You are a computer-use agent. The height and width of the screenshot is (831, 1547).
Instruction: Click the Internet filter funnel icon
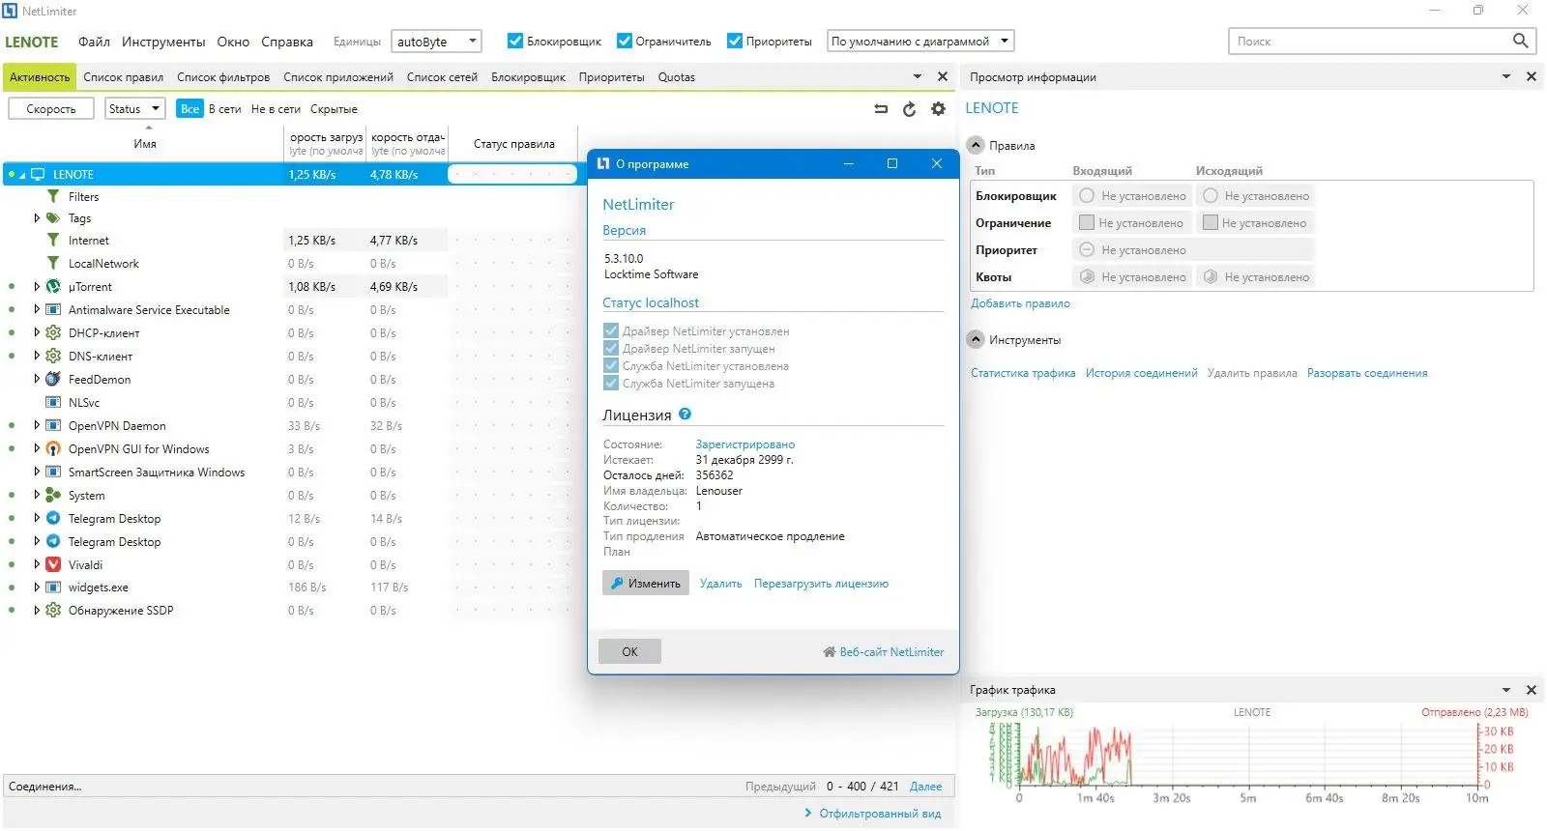pyautogui.click(x=53, y=241)
